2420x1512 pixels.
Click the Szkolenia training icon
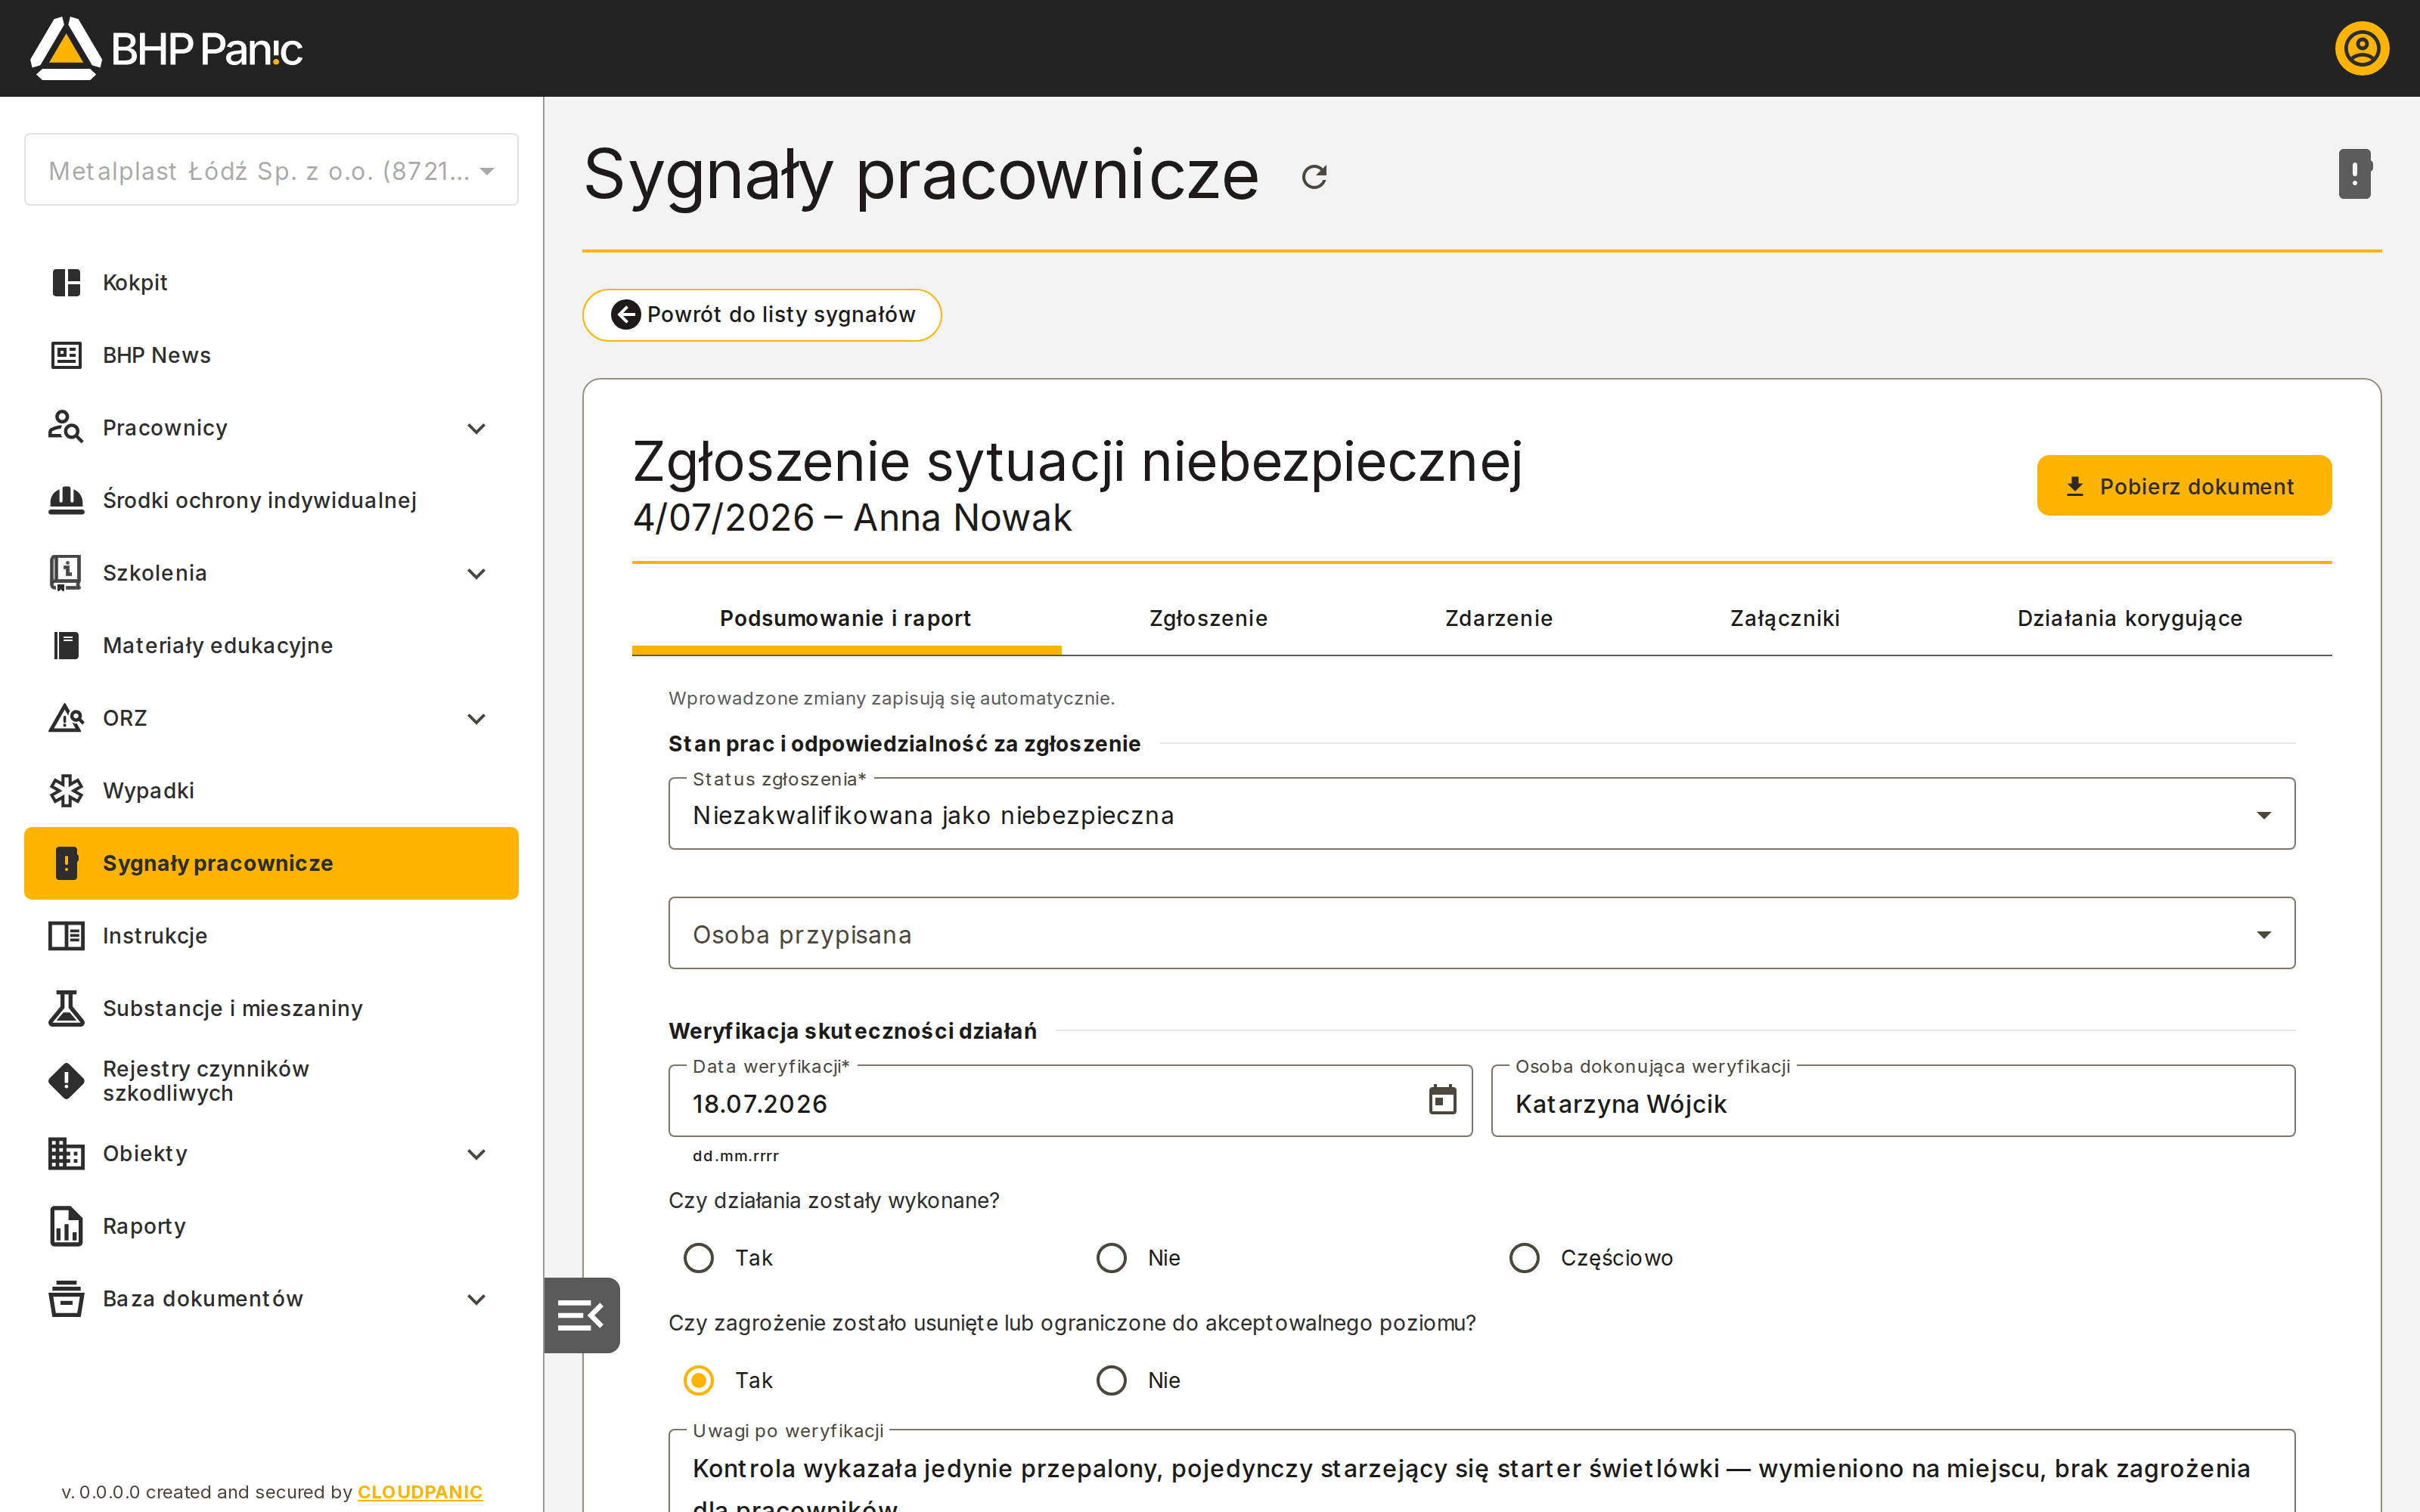click(x=66, y=573)
